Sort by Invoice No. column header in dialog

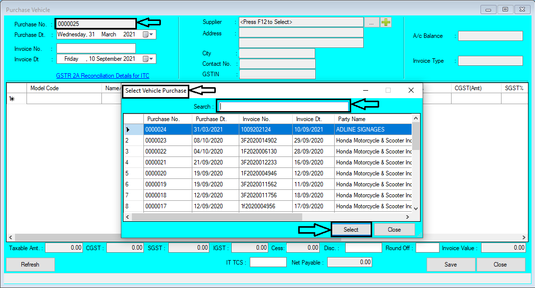click(265, 119)
